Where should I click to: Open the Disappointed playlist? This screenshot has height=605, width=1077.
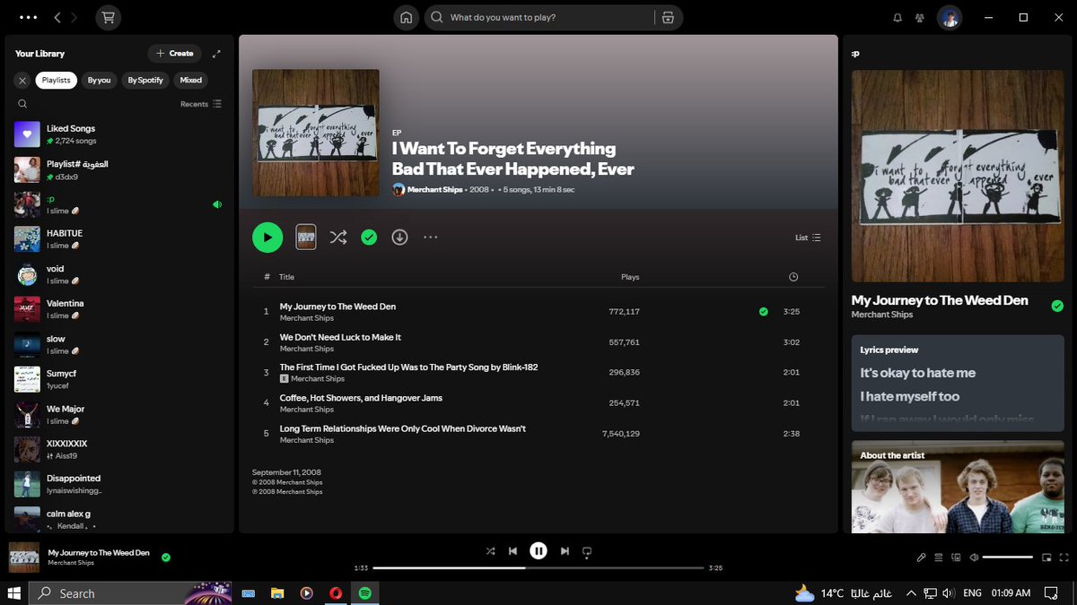pos(119,485)
